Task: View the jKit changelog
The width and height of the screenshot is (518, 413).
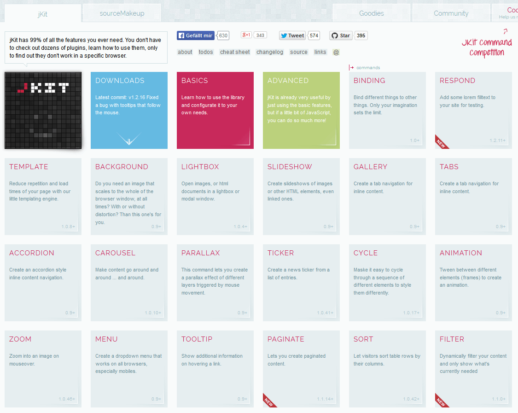Action: pos(269,52)
